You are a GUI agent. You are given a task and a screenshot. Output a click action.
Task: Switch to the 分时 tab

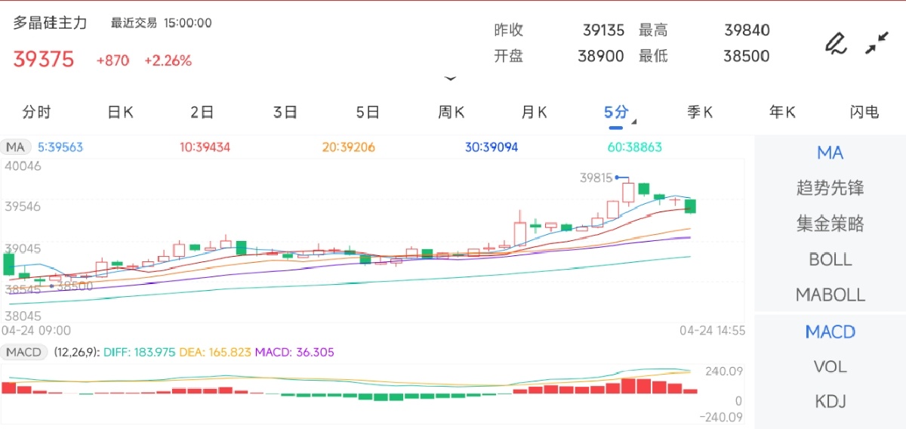click(x=37, y=113)
